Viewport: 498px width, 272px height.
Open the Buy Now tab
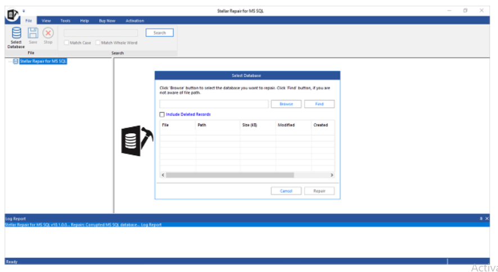click(x=107, y=21)
